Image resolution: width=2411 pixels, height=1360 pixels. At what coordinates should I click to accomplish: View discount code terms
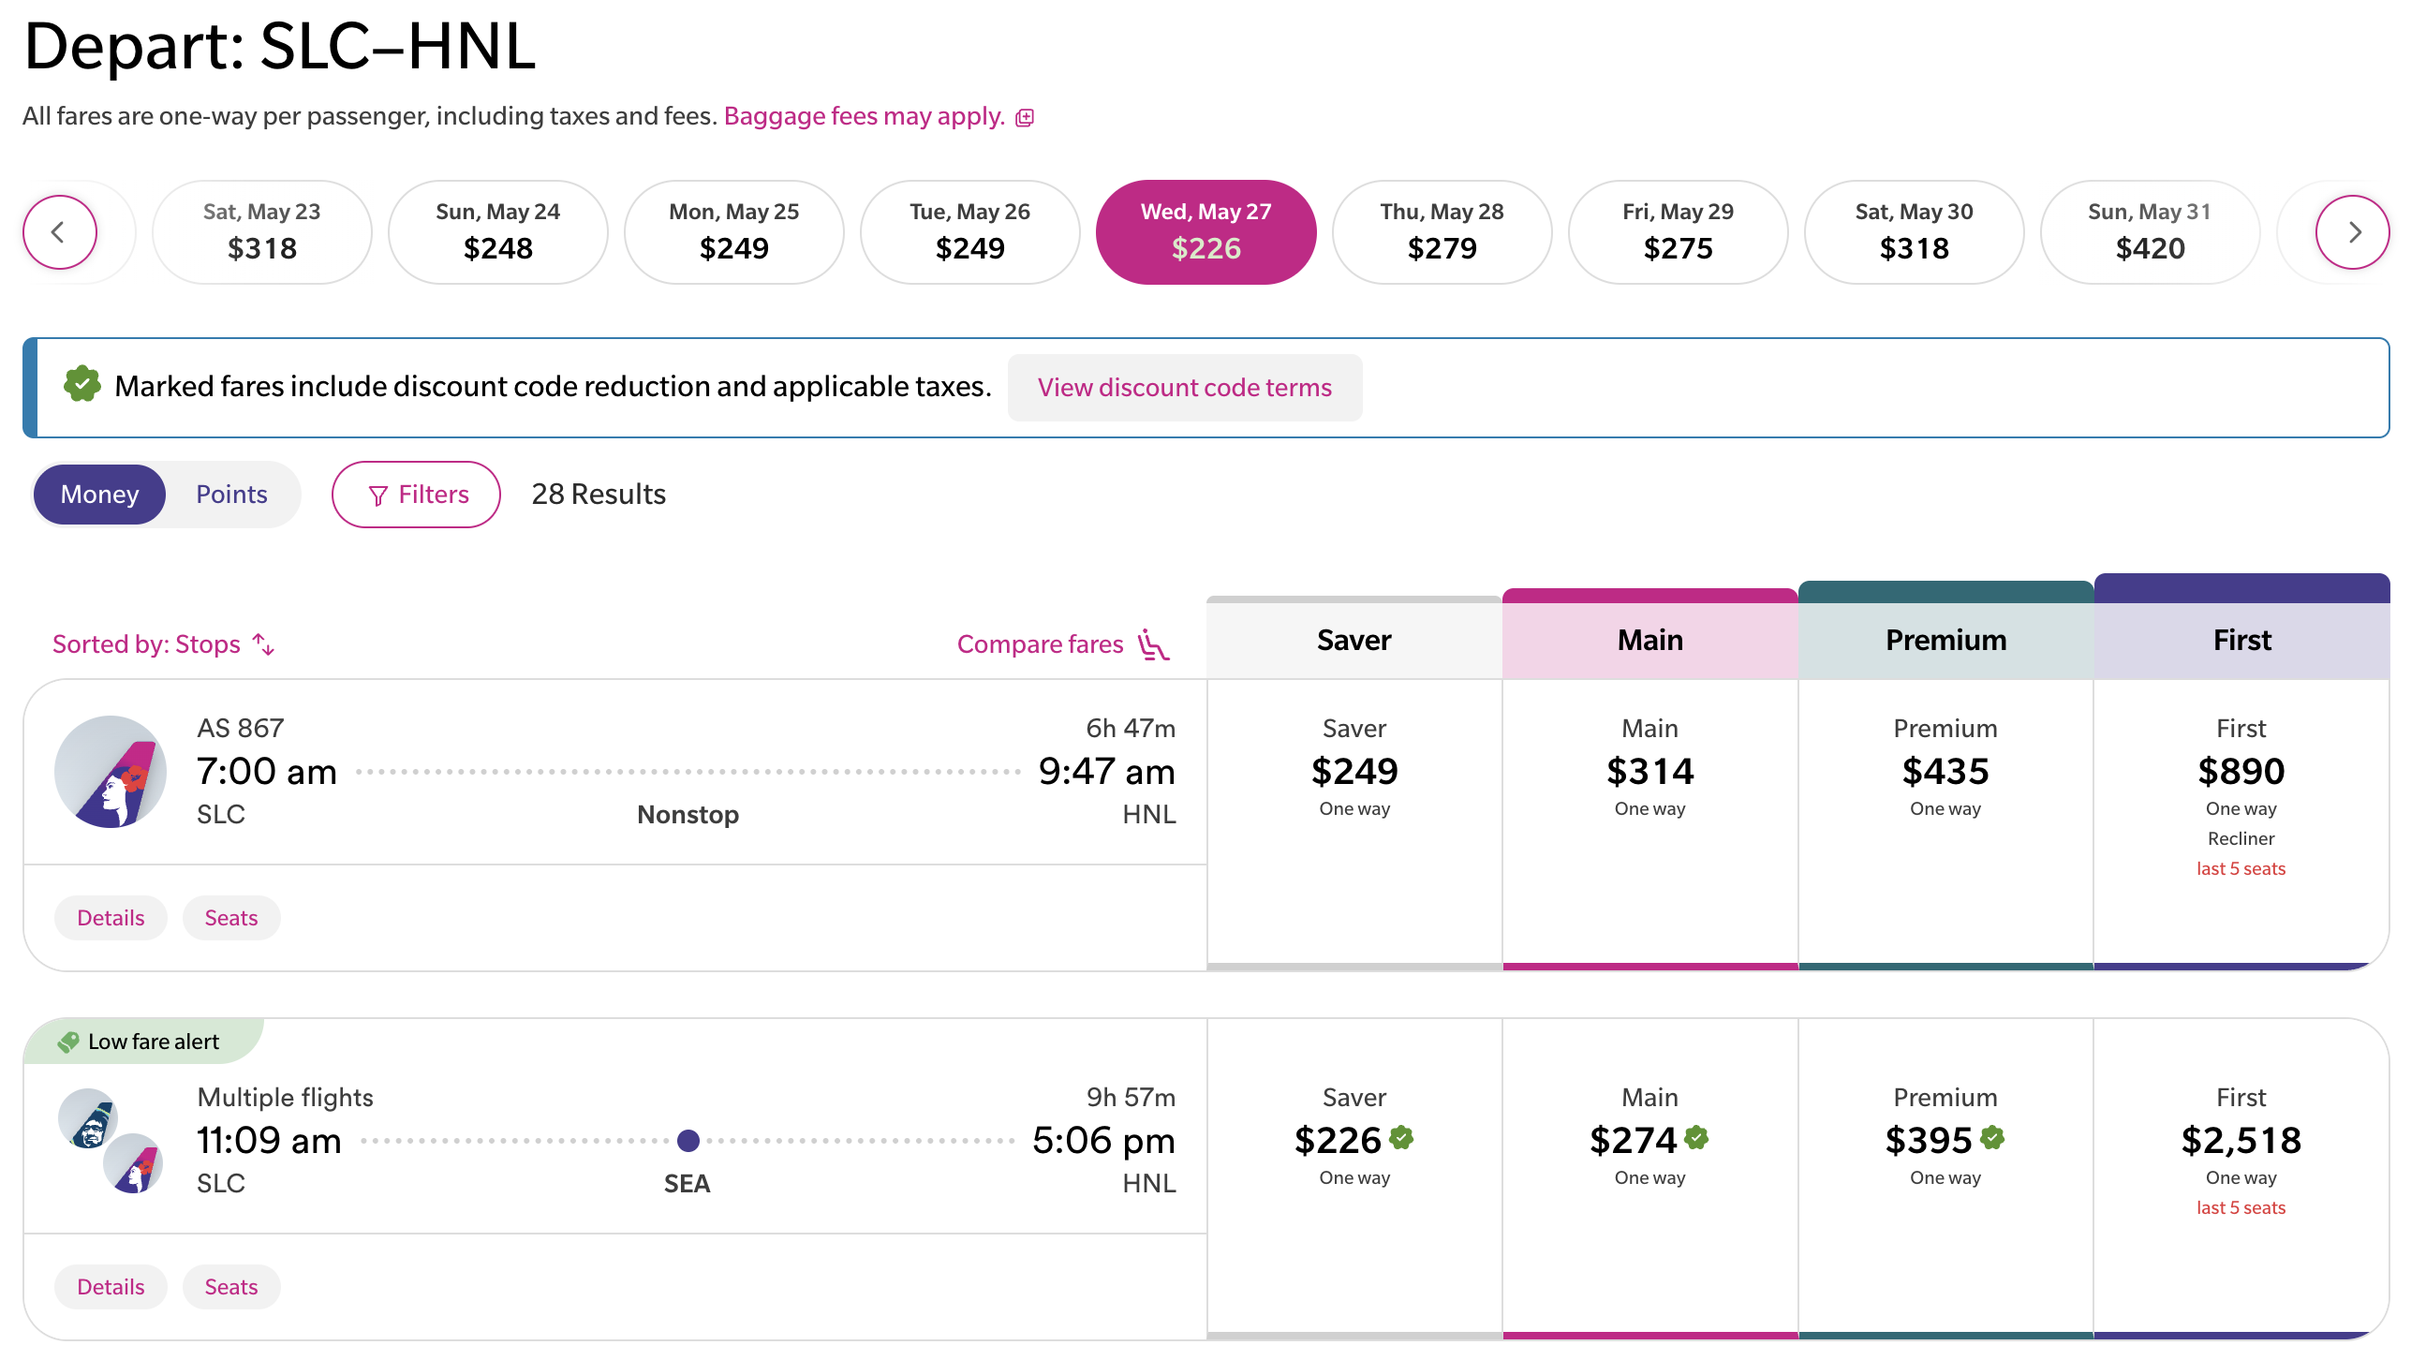click(1185, 388)
